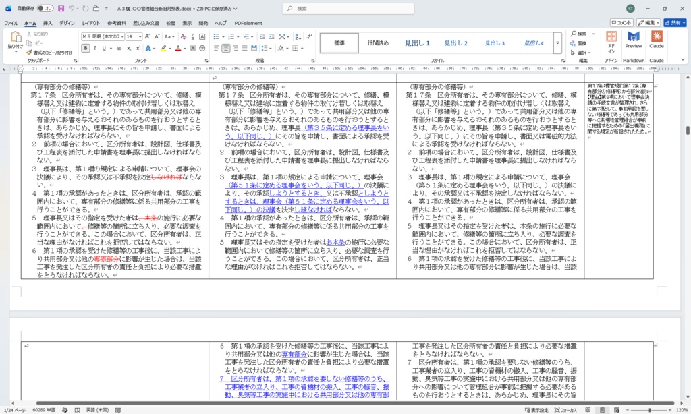The image size is (691, 414).
Task: Collapse the ribbon with the chevron
Action: [x=683, y=60]
